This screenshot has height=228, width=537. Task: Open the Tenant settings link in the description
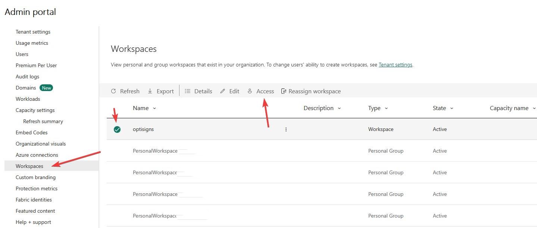(x=395, y=65)
